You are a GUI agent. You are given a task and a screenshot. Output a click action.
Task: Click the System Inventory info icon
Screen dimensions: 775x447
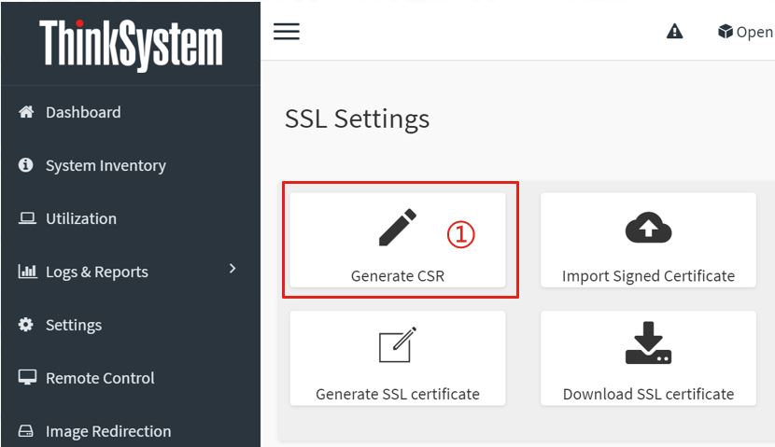[x=26, y=165]
